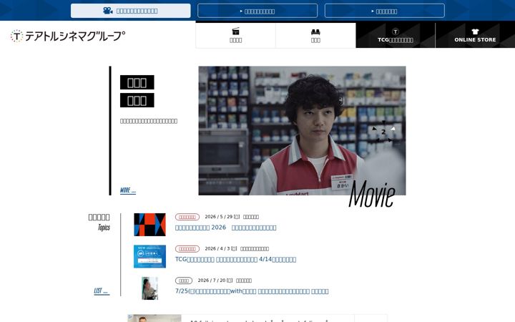The image size is (515, 322).
Task: Click the red category tag beside 2026 / 4 / 3
Action: (187, 249)
